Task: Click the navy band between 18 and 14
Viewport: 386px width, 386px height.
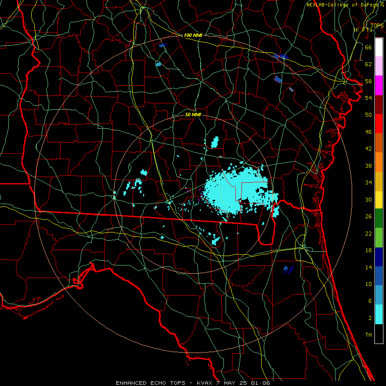Action: [x=379, y=257]
